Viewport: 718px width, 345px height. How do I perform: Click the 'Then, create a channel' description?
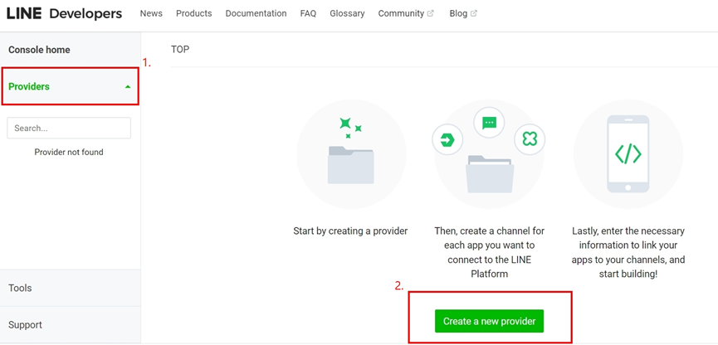pyautogui.click(x=490, y=253)
